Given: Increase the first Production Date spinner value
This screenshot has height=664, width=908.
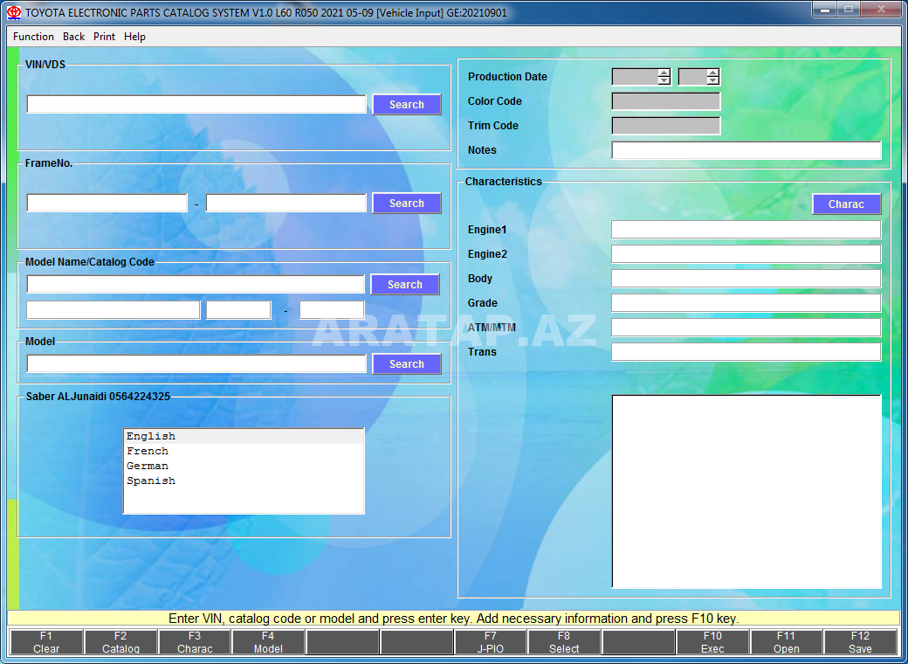Looking at the screenshot, I should tap(664, 73).
